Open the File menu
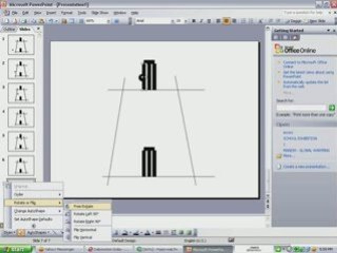 click(14, 13)
